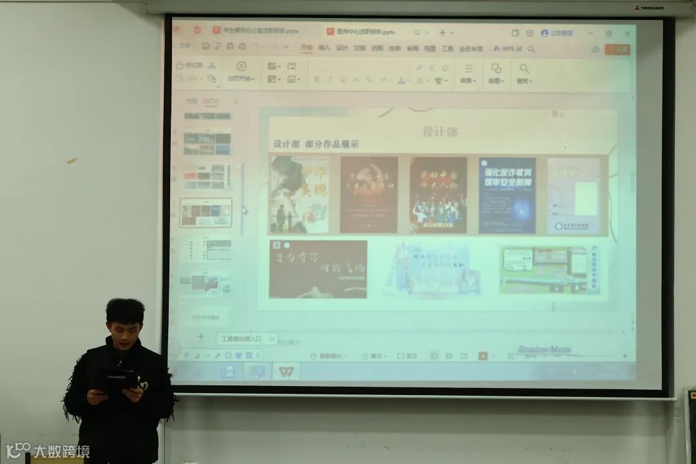Image resolution: width=696 pixels, height=464 pixels.
Task: Click 批注 comments in status bar
Action: click(407, 356)
